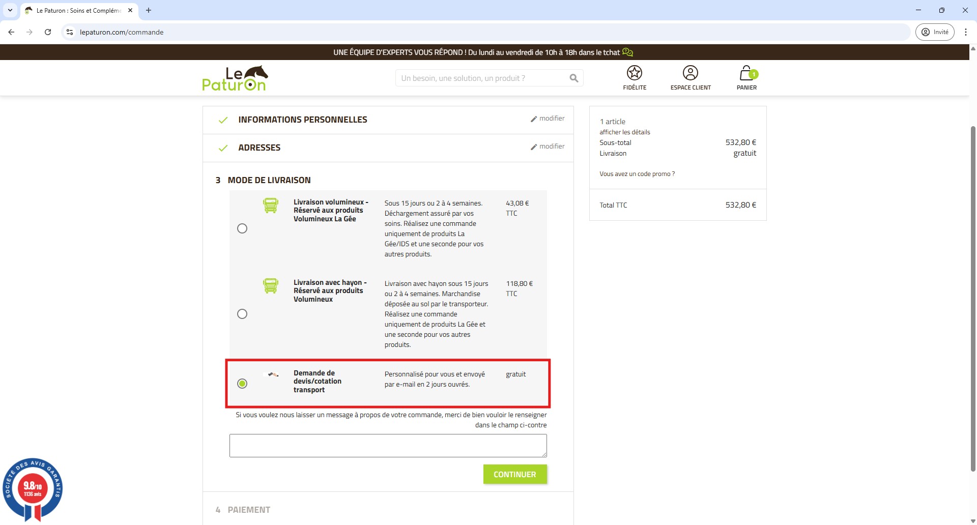Image resolution: width=977 pixels, height=525 pixels.
Task: Click Livraison avec hayon option title
Action: click(x=330, y=290)
